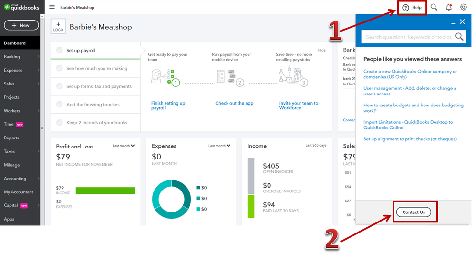Click the QuickBooks logo
Image resolution: width=476 pixels, height=254 pixels.
pyautogui.click(x=21, y=7)
